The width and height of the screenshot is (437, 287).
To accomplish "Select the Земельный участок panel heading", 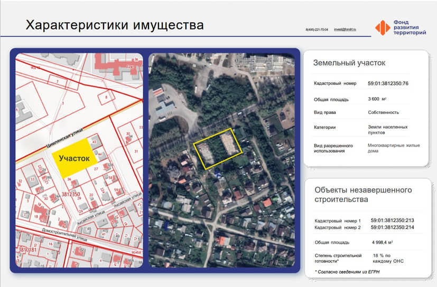I will point(349,63).
